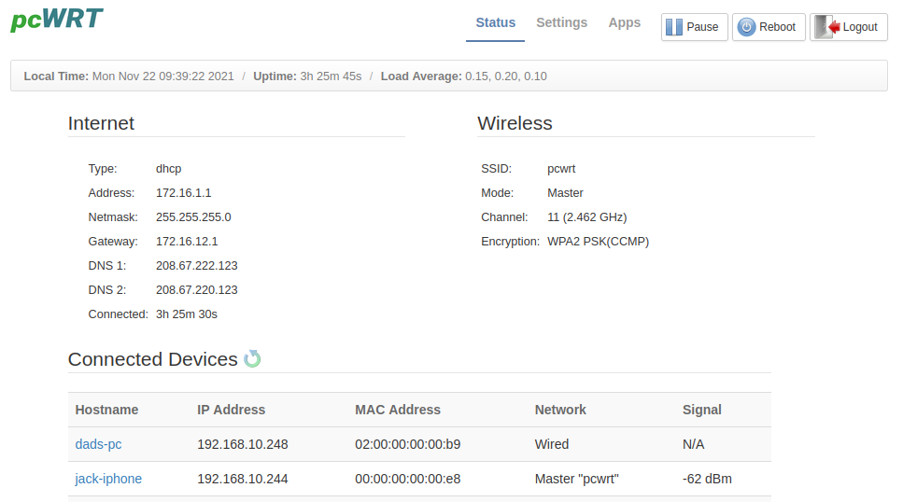This screenshot has width=903, height=502.
Task: Select the DNS 1 address 208.67.222.123
Action: tap(196, 266)
